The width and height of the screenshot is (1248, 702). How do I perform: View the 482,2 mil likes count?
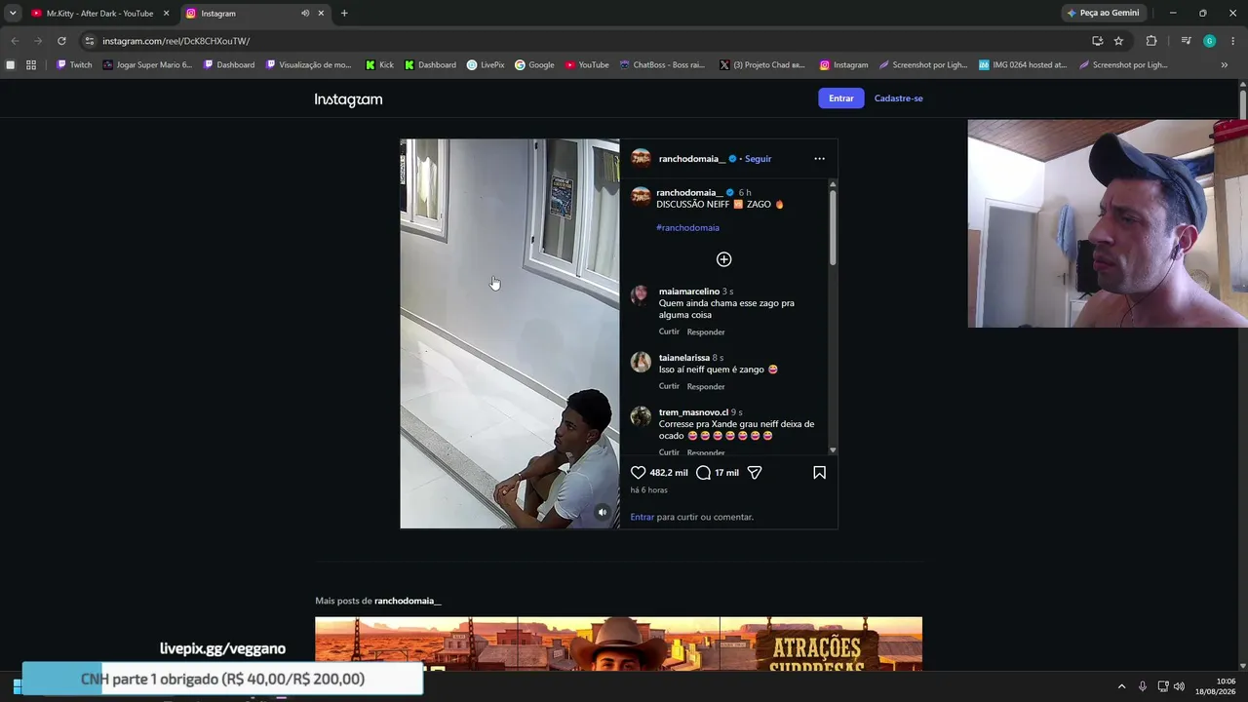pyautogui.click(x=668, y=473)
